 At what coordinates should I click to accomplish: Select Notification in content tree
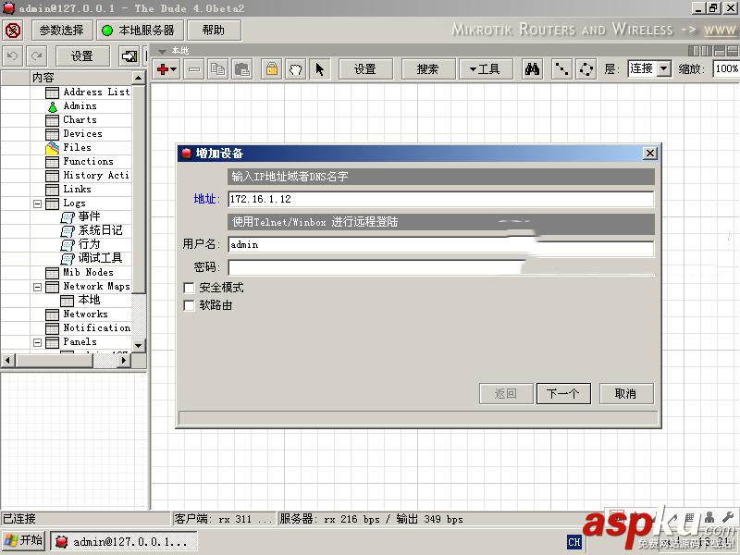tap(96, 328)
